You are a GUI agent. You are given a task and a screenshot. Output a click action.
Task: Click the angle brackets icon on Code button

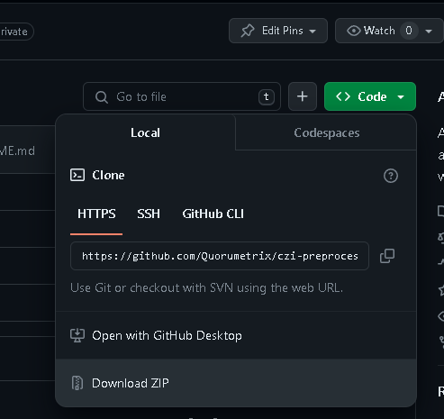tap(343, 96)
